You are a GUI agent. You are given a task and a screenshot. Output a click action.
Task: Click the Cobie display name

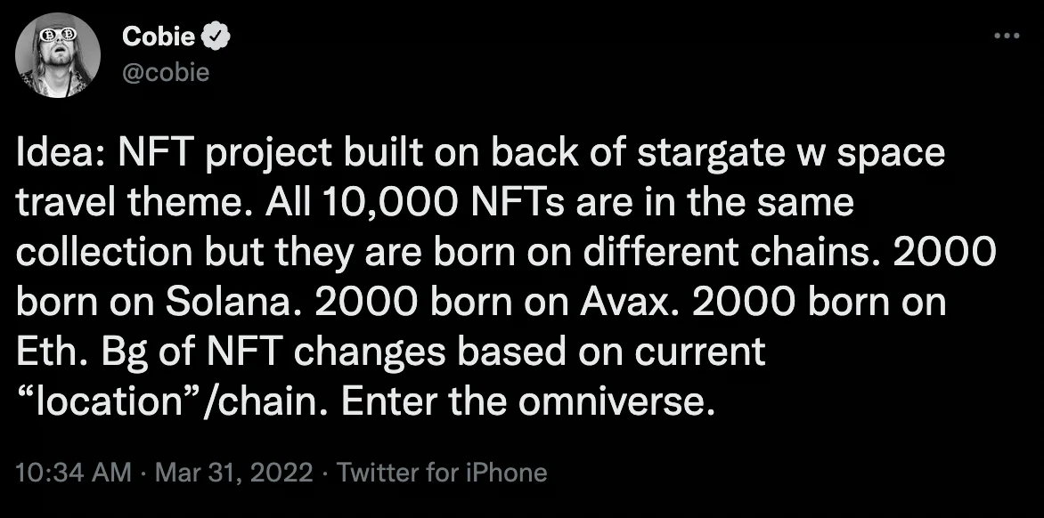[x=158, y=36]
